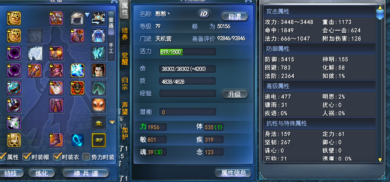Click the female character portrait icon
The width and height of the screenshot is (390, 182).
pyautogui.click(x=98, y=70)
